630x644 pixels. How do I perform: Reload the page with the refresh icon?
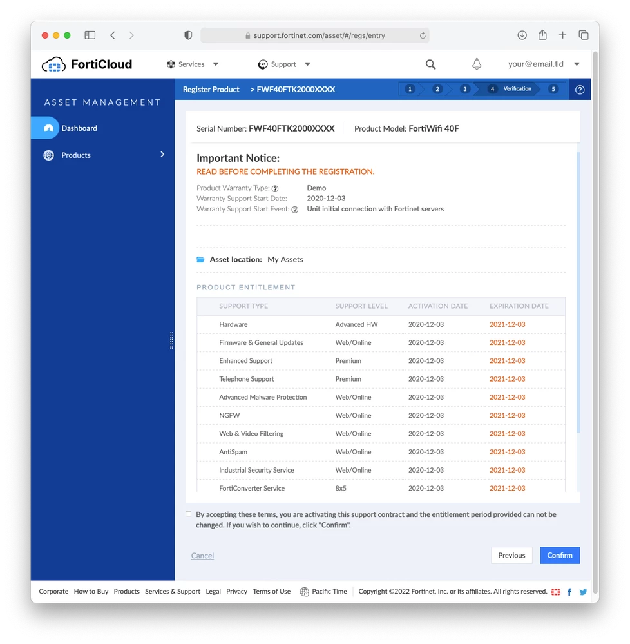pyautogui.click(x=423, y=35)
